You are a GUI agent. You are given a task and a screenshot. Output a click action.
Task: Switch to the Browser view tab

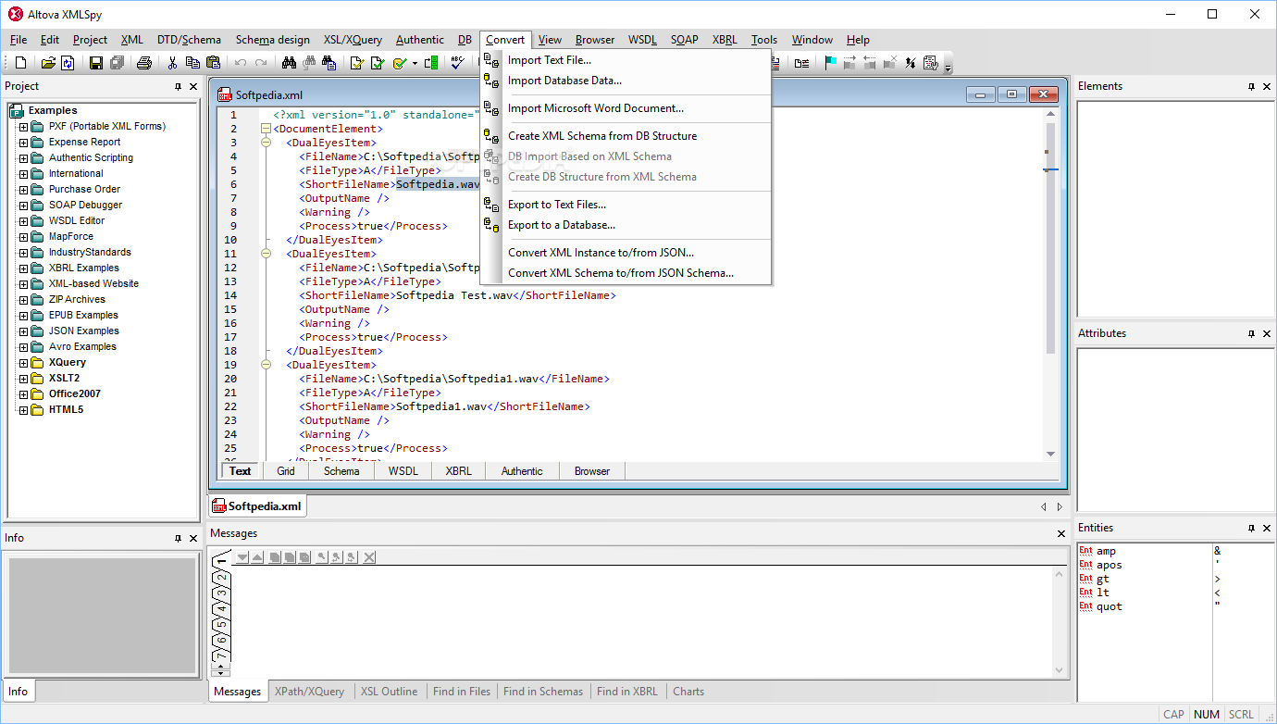[x=592, y=471]
